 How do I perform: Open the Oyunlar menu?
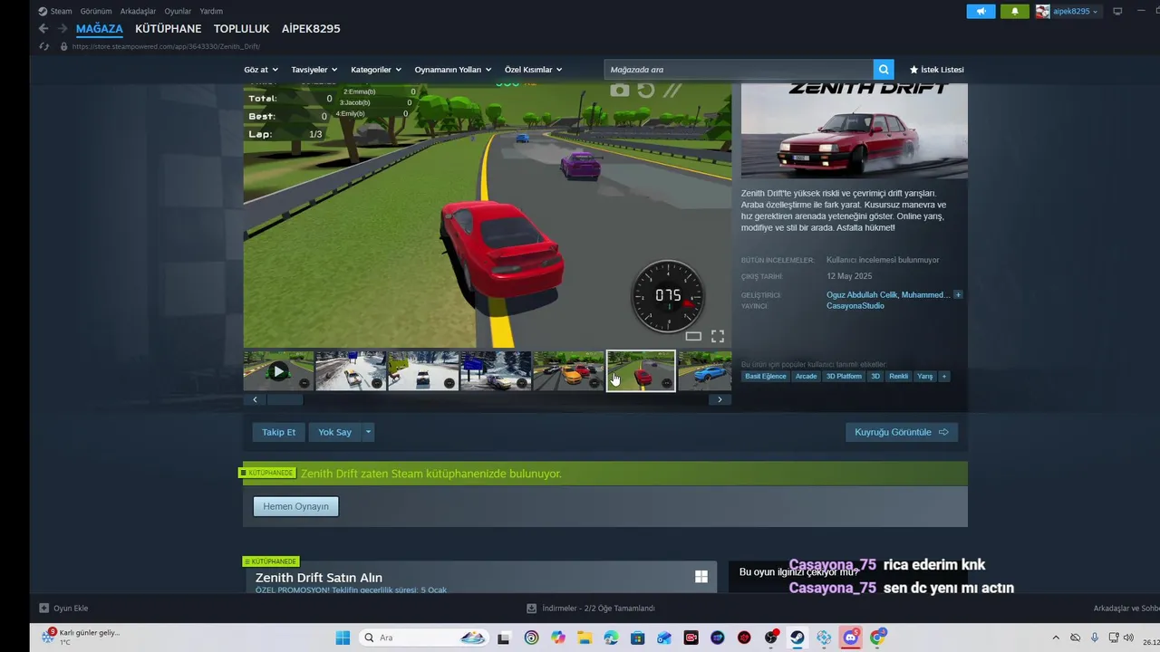pyautogui.click(x=178, y=11)
